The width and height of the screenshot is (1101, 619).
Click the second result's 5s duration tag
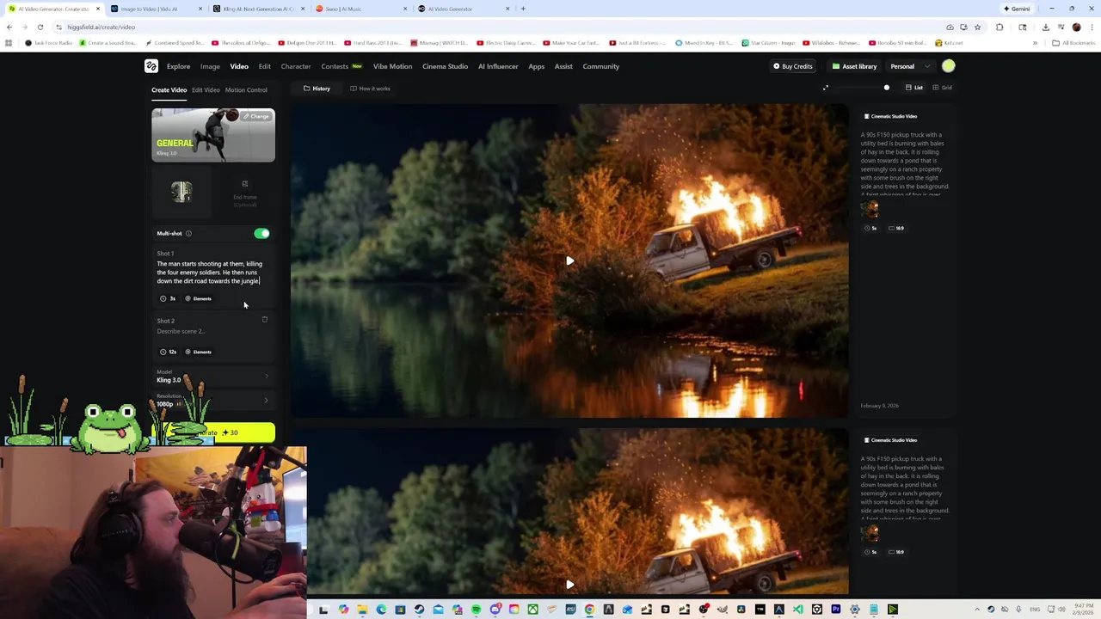[x=871, y=552]
